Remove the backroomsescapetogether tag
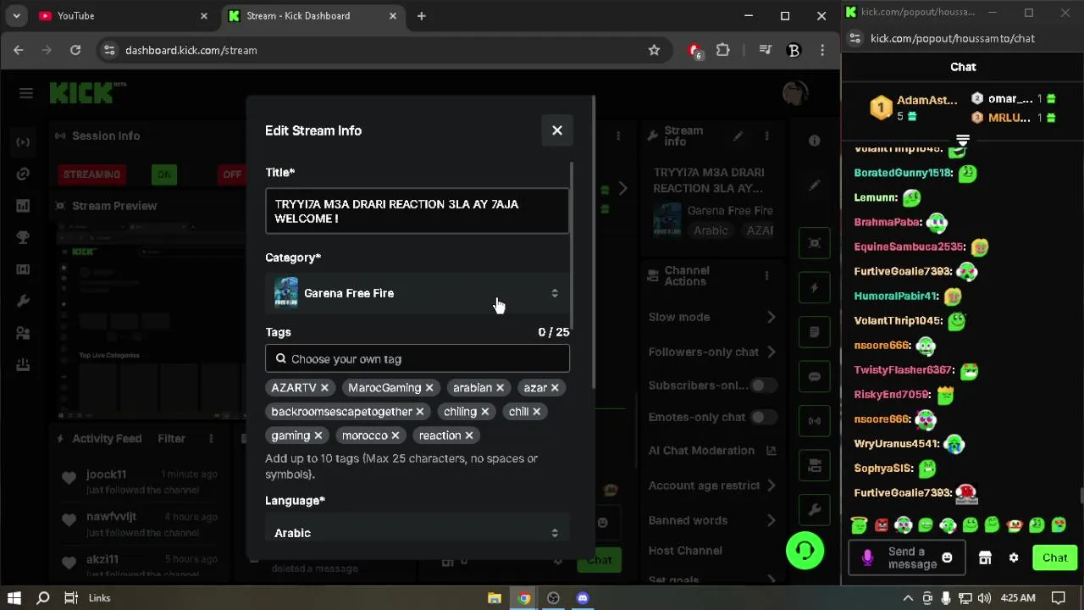The height and width of the screenshot is (610, 1084). click(419, 412)
